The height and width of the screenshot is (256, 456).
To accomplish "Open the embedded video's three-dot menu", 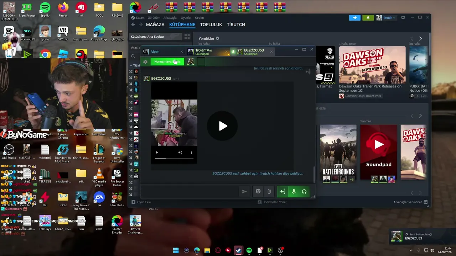I will 192,153.
